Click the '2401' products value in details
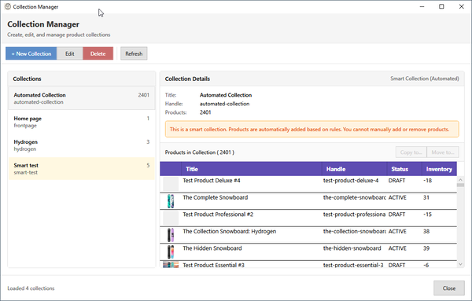Screen dimensions: 472x301 tap(205, 112)
